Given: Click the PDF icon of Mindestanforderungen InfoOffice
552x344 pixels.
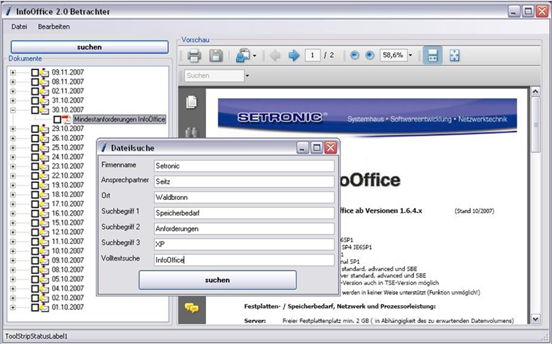Looking at the screenshot, I should pyautogui.click(x=67, y=120).
